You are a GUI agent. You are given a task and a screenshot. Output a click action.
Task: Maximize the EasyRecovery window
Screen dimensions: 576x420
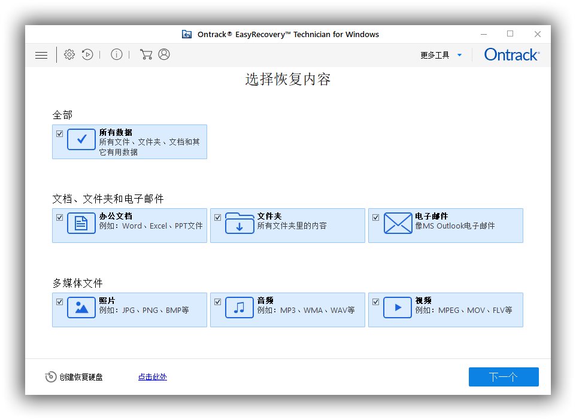tap(510, 34)
